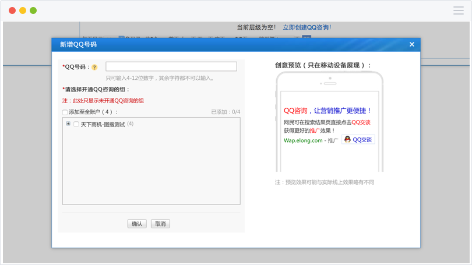472x265 pixels.
Task: Click the red window close dot
Action: pyautogui.click(x=12, y=10)
